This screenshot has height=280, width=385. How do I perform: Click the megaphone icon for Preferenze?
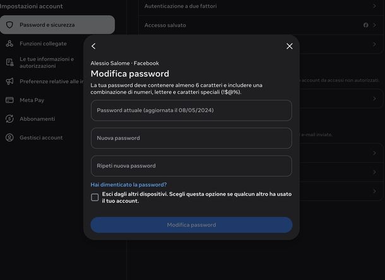[9, 81]
